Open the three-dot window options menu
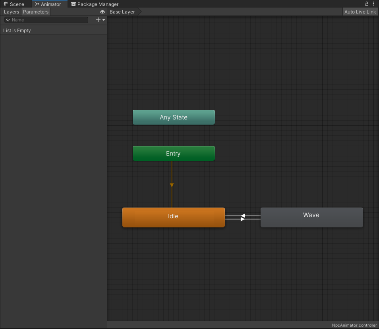 (x=373, y=4)
